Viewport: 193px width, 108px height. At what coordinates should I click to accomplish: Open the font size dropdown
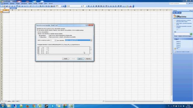(86, 6)
